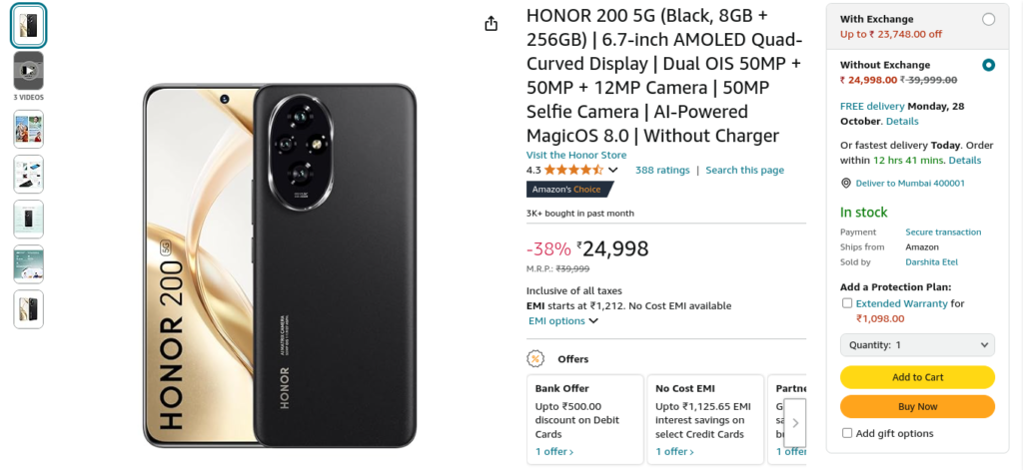
Task: Enable the Add gift options checkbox
Action: (x=847, y=433)
